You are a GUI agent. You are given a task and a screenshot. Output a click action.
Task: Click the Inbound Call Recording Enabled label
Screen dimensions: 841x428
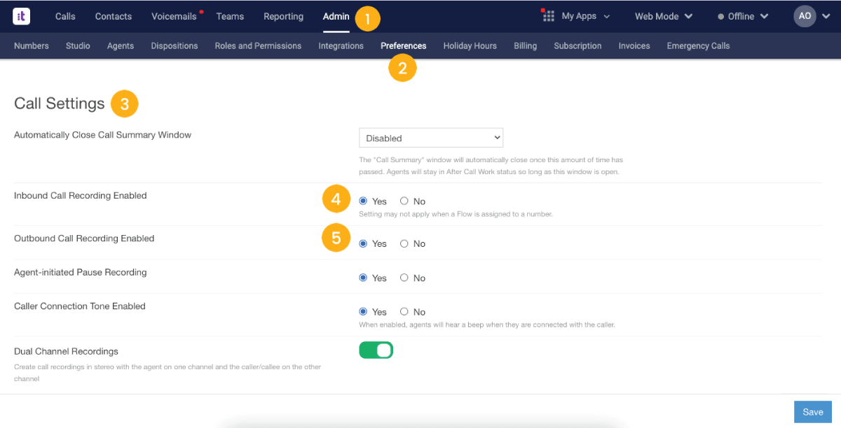tap(81, 196)
